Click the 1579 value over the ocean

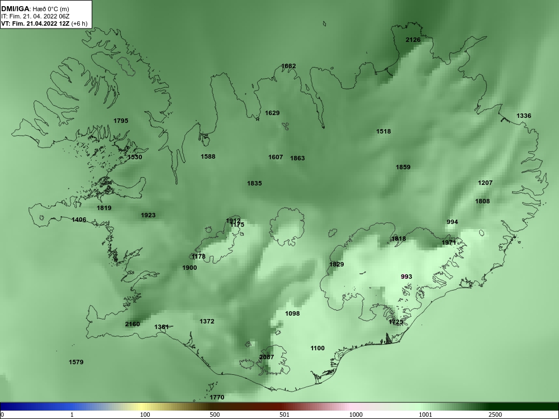pyautogui.click(x=76, y=363)
